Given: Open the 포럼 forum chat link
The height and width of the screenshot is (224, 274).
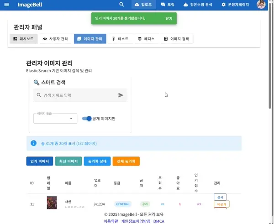Looking at the screenshot, I should (x=168, y=5).
